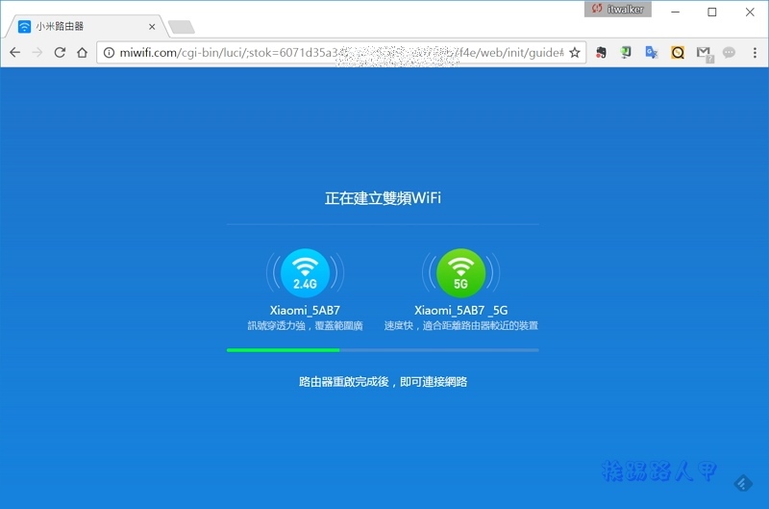The image size is (769, 509).
Task: Close the 小米路由器 tab
Action: tap(152, 27)
